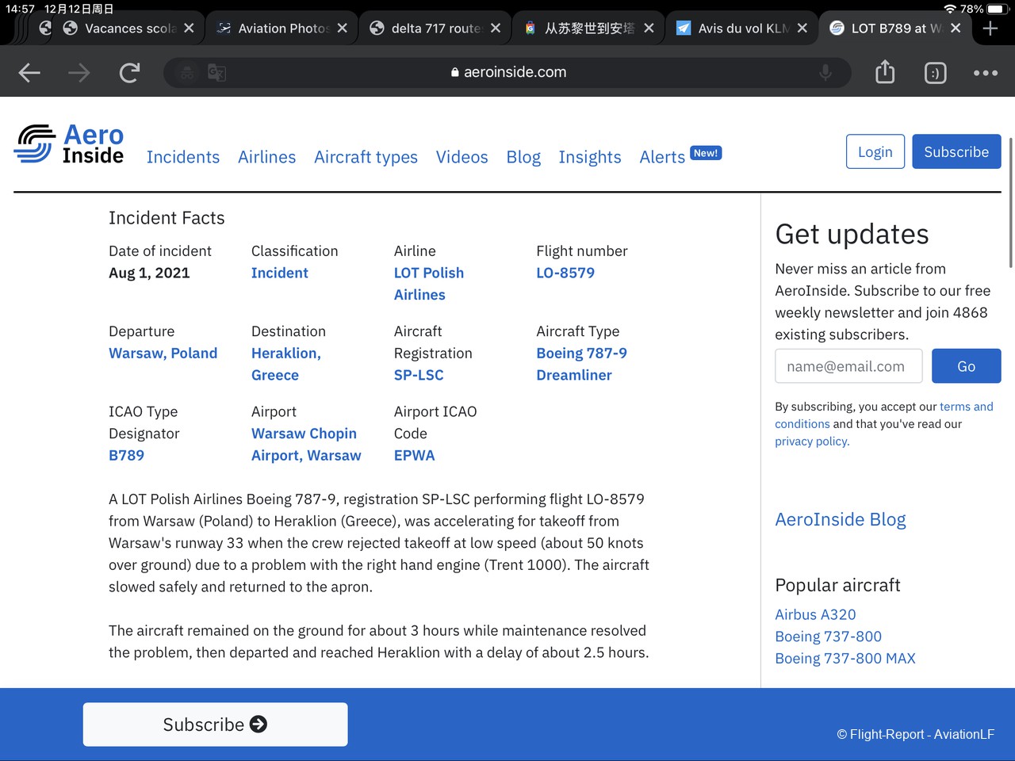Screen dimensions: 1015x761
Task: Open the Airbus A320 popular aircraft link
Action: point(815,614)
